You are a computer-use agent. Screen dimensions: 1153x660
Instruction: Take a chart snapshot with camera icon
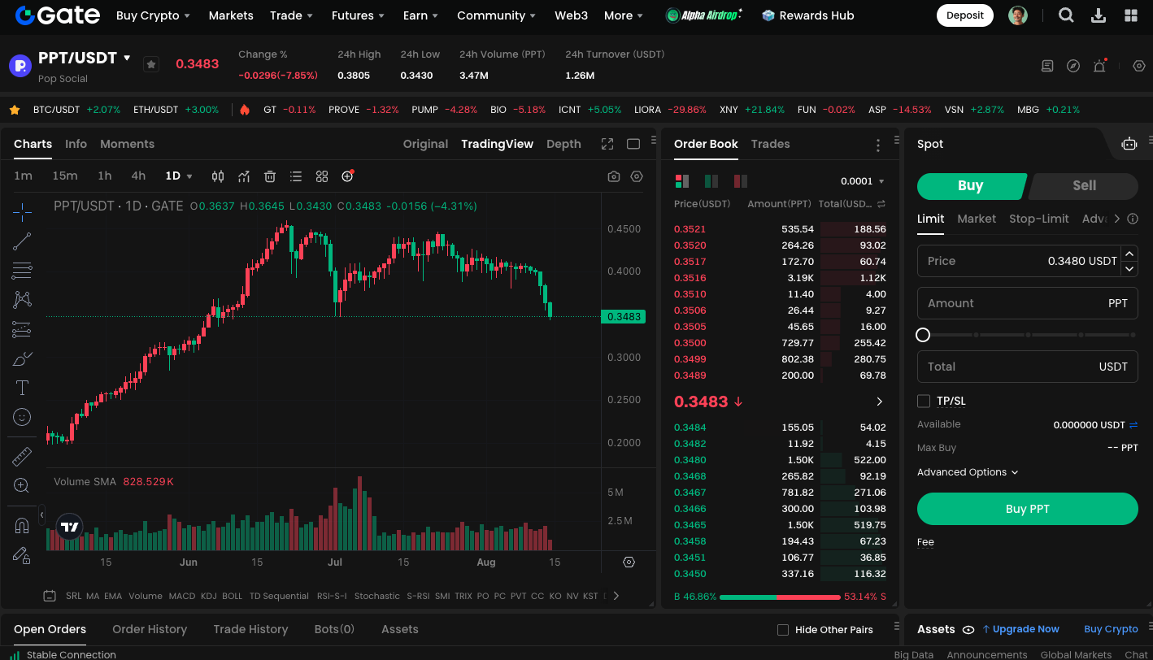pyautogui.click(x=614, y=176)
